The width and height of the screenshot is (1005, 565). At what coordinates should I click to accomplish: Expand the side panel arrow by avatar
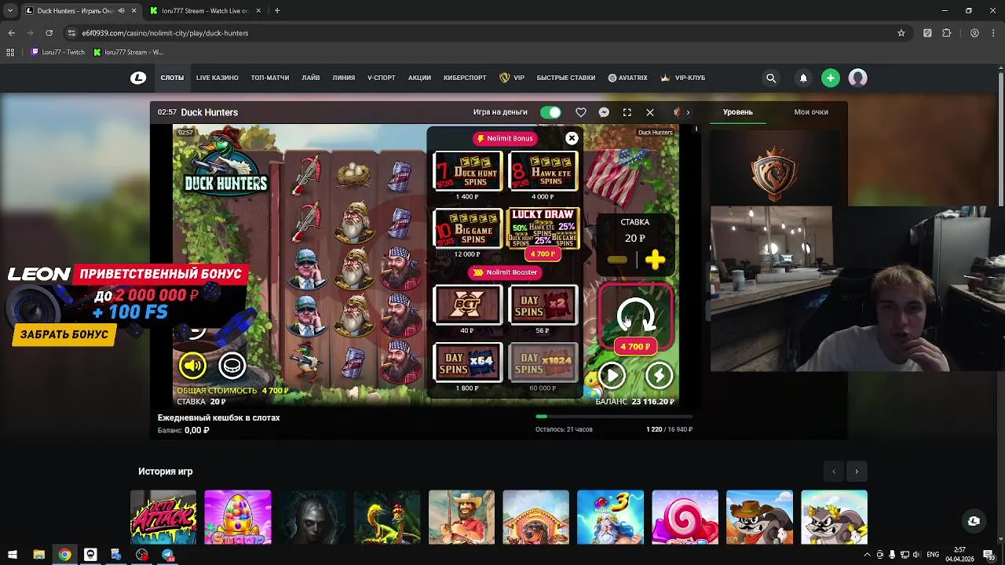click(688, 112)
